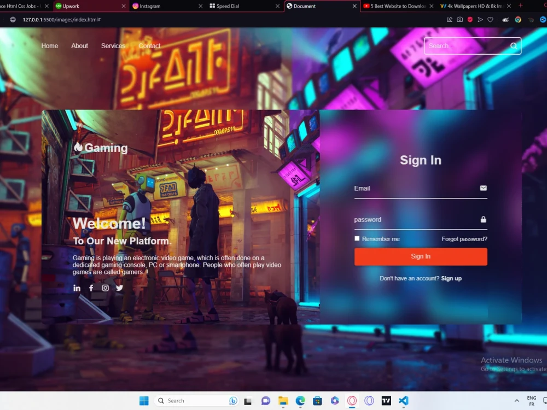Open the About nav link

coord(79,46)
